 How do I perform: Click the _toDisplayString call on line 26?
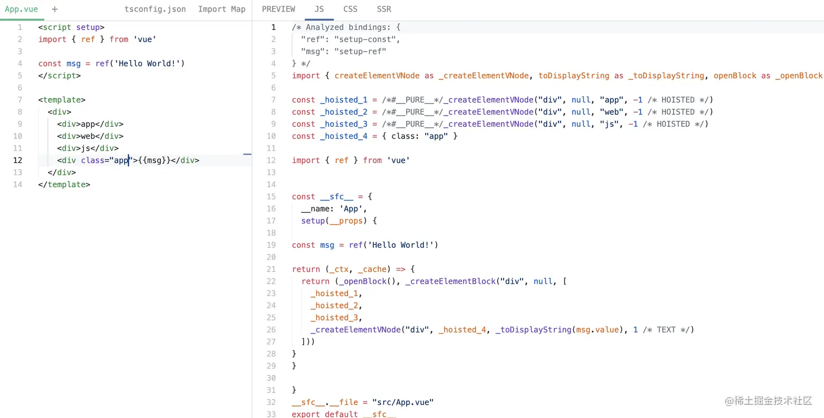click(x=533, y=330)
